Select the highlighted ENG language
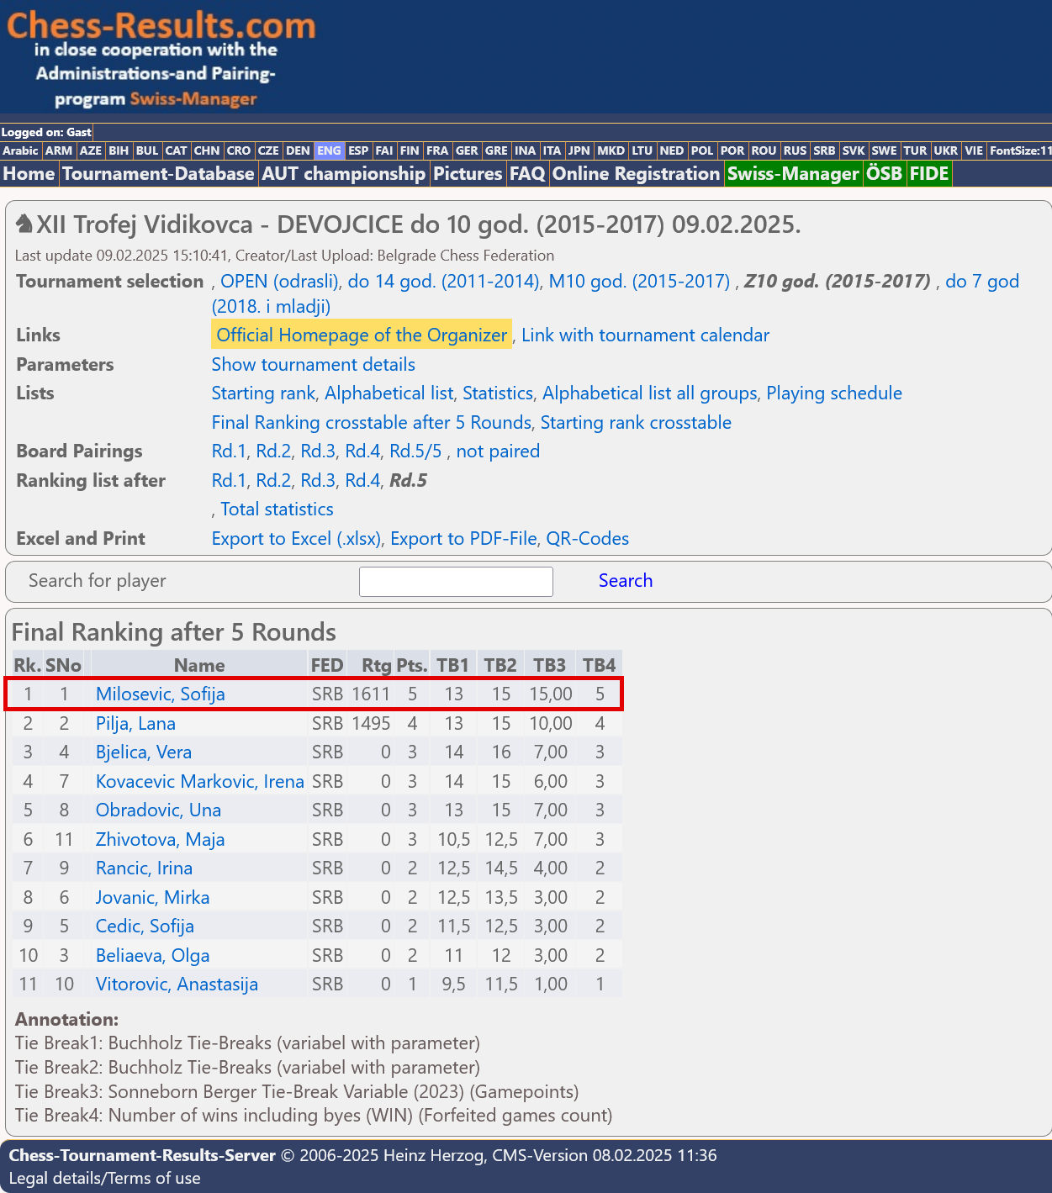The height and width of the screenshot is (1193, 1052). pyautogui.click(x=329, y=151)
